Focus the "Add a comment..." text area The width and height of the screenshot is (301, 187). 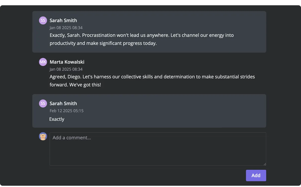pyautogui.click(x=158, y=149)
